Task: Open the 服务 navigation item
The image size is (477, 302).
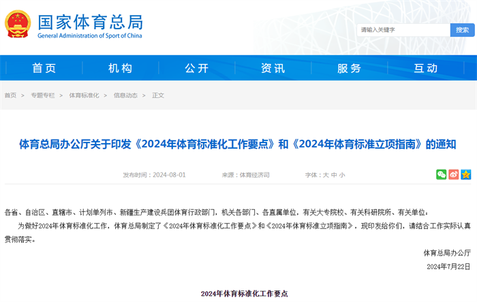Action: click(x=350, y=68)
